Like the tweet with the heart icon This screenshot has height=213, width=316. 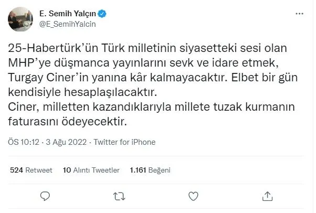[193, 196]
